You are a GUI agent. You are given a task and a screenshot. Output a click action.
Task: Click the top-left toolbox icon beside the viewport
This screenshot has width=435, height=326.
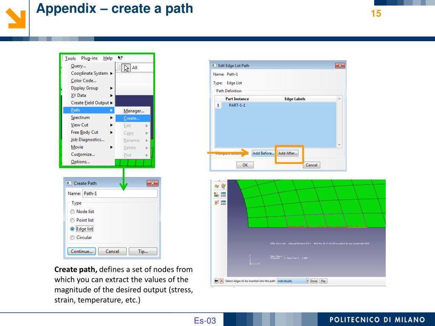pos(216,186)
